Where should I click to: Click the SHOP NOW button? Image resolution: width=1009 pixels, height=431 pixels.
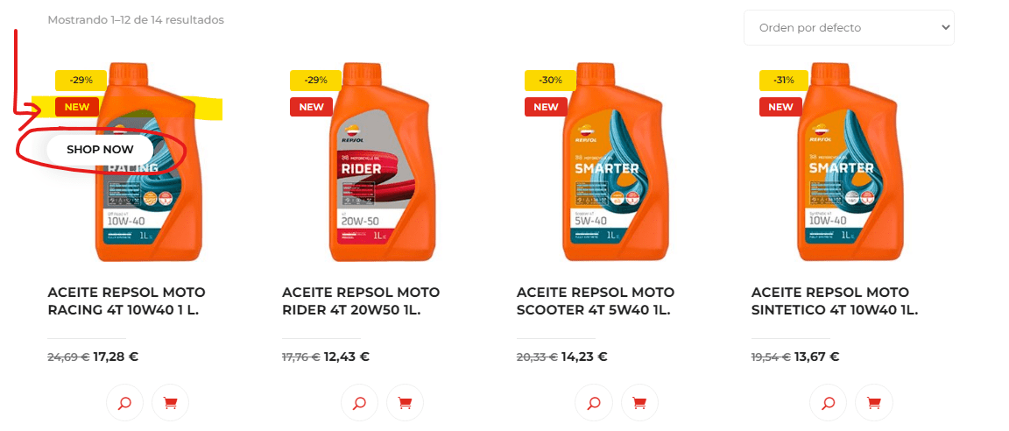click(x=100, y=149)
